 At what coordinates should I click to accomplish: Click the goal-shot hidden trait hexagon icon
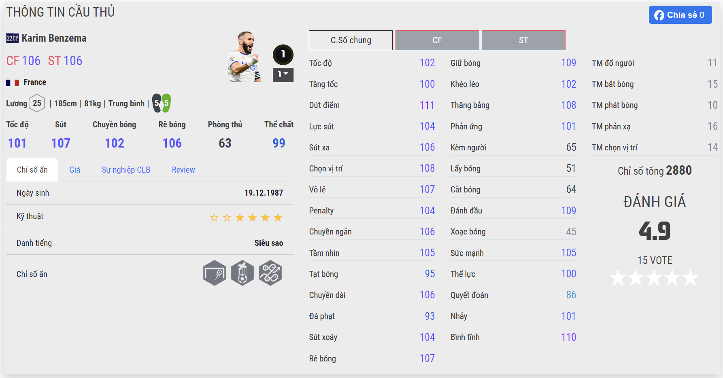click(x=215, y=273)
